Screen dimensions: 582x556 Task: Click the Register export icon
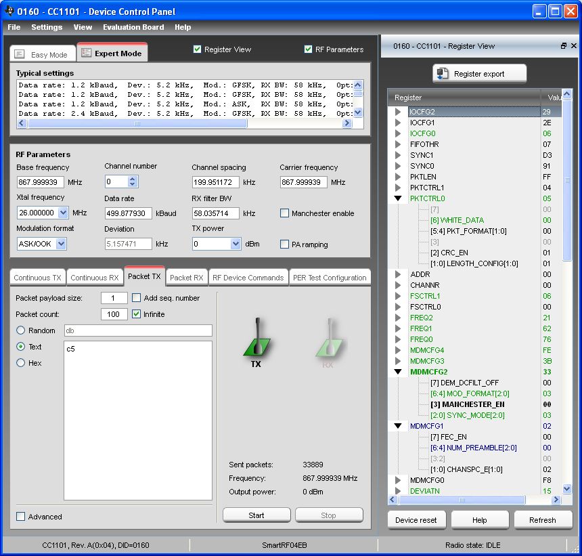pos(443,74)
